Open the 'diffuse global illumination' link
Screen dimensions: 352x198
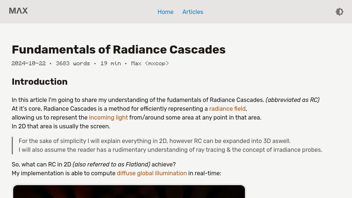(x=152, y=173)
